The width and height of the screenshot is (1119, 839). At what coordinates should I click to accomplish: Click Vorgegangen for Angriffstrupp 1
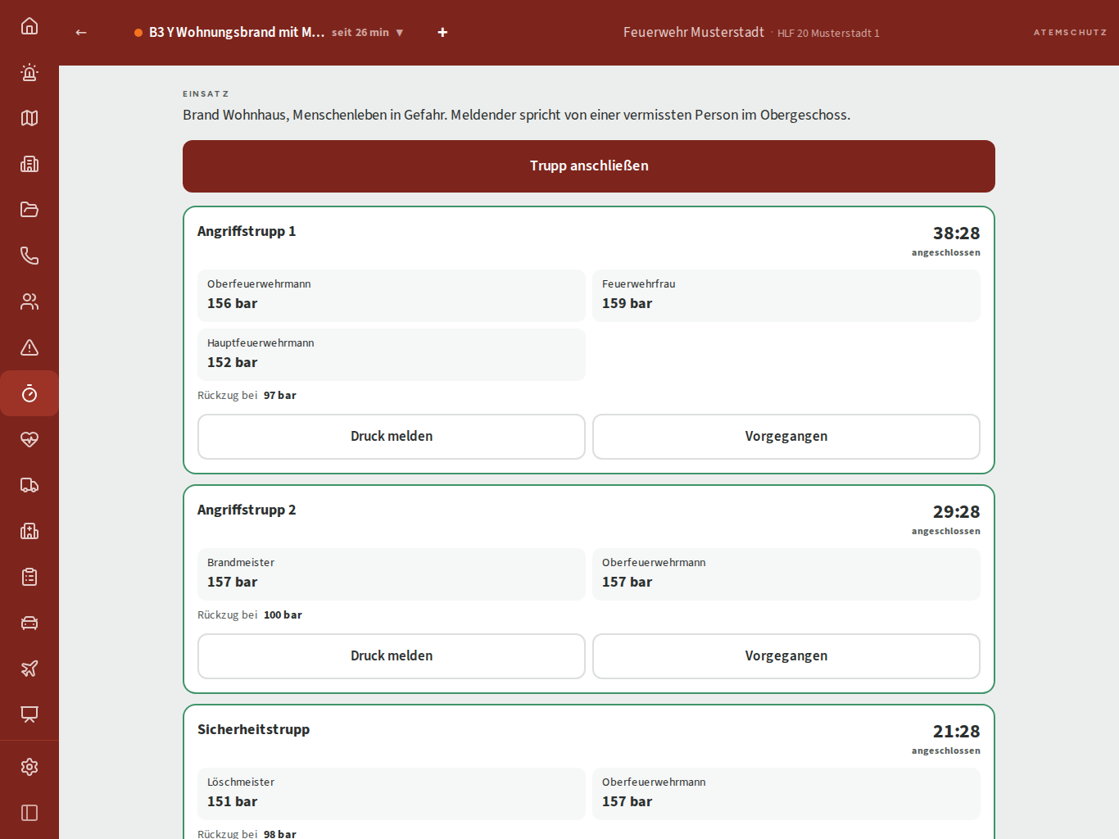tap(786, 437)
